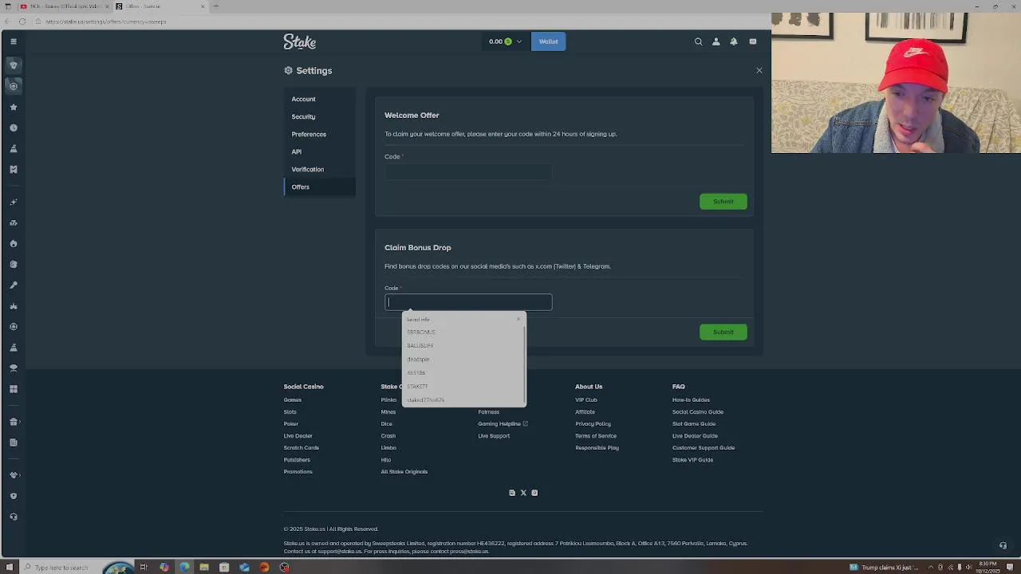Image resolution: width=1021 pixels, height=574 pixels.
Task: Open the Wallet
Action: (x=548, y=41)
